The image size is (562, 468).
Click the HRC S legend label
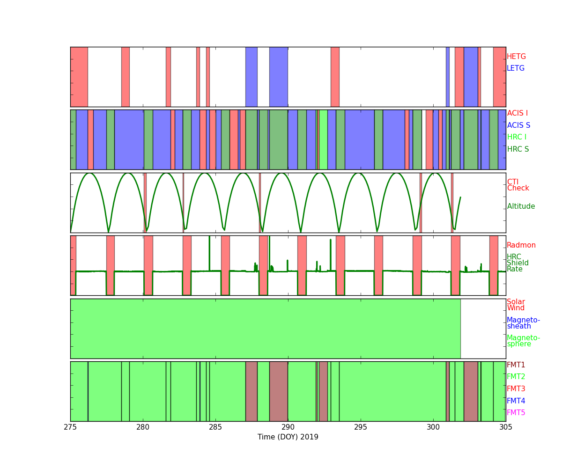(x=518, y=149)
